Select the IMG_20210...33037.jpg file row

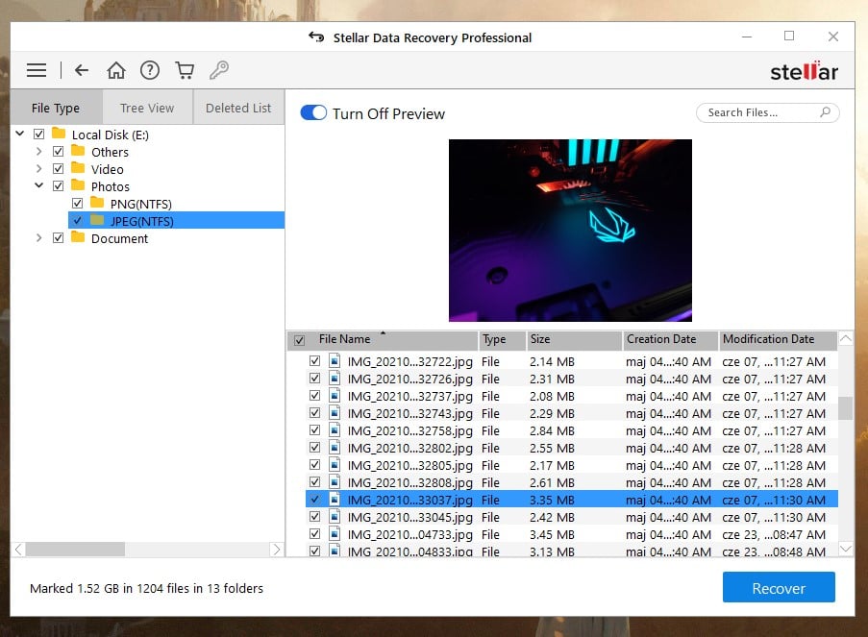coord(572,500)
